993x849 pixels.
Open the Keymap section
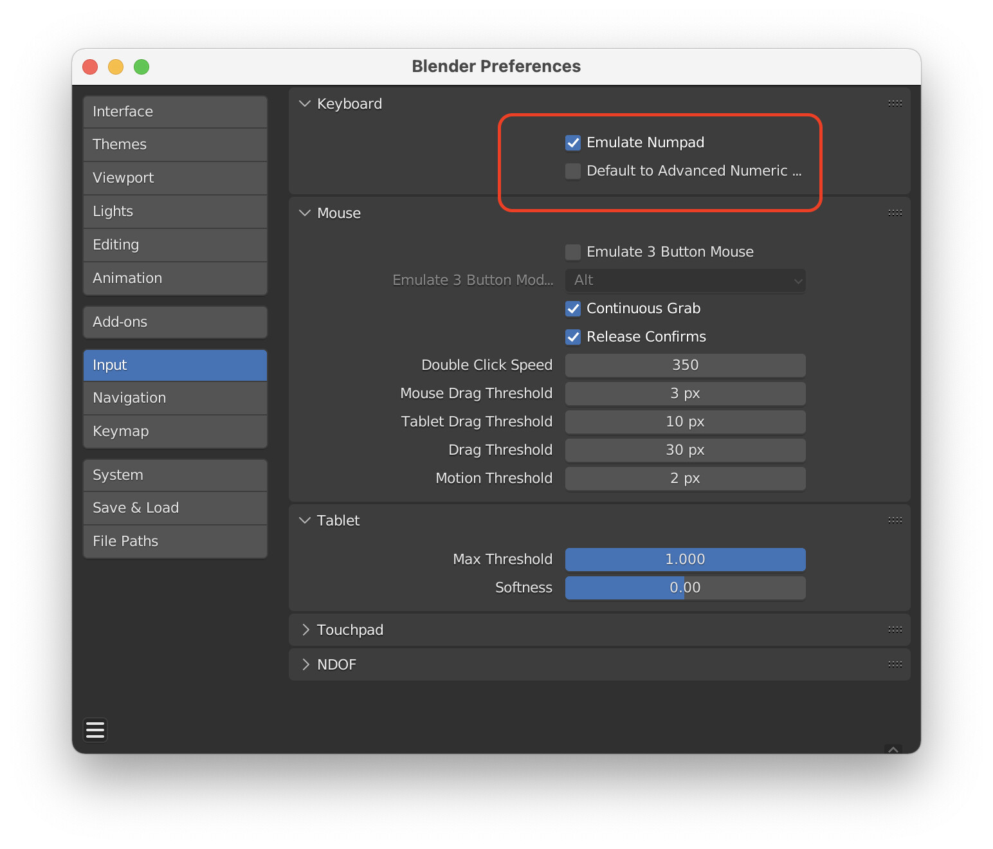175,432
